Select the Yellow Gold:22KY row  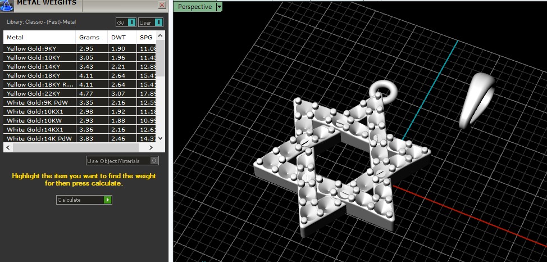click(80, 94)
